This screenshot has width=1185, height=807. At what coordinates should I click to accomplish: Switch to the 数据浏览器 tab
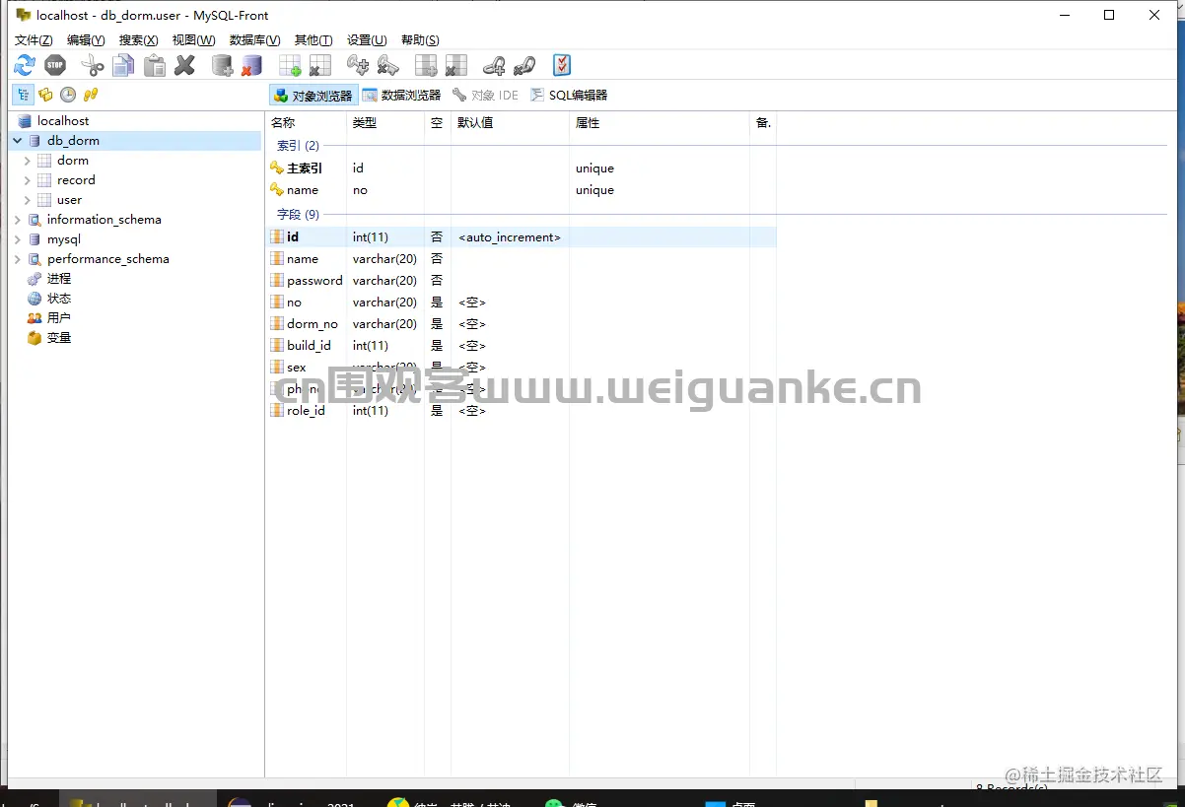(x=401, y=96)
